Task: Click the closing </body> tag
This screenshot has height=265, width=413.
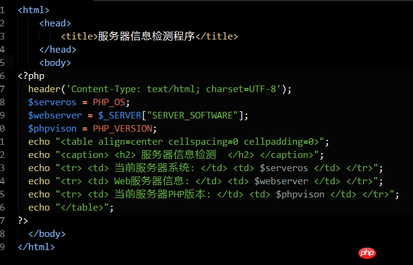Action: click(47, 234)
